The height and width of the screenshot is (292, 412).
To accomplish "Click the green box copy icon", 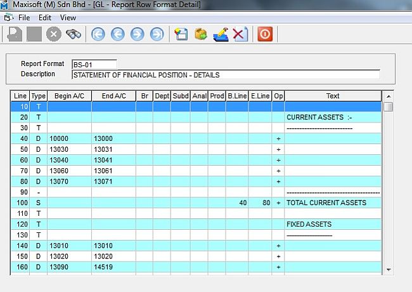I will pyautogui.click(x=201, y=34).
